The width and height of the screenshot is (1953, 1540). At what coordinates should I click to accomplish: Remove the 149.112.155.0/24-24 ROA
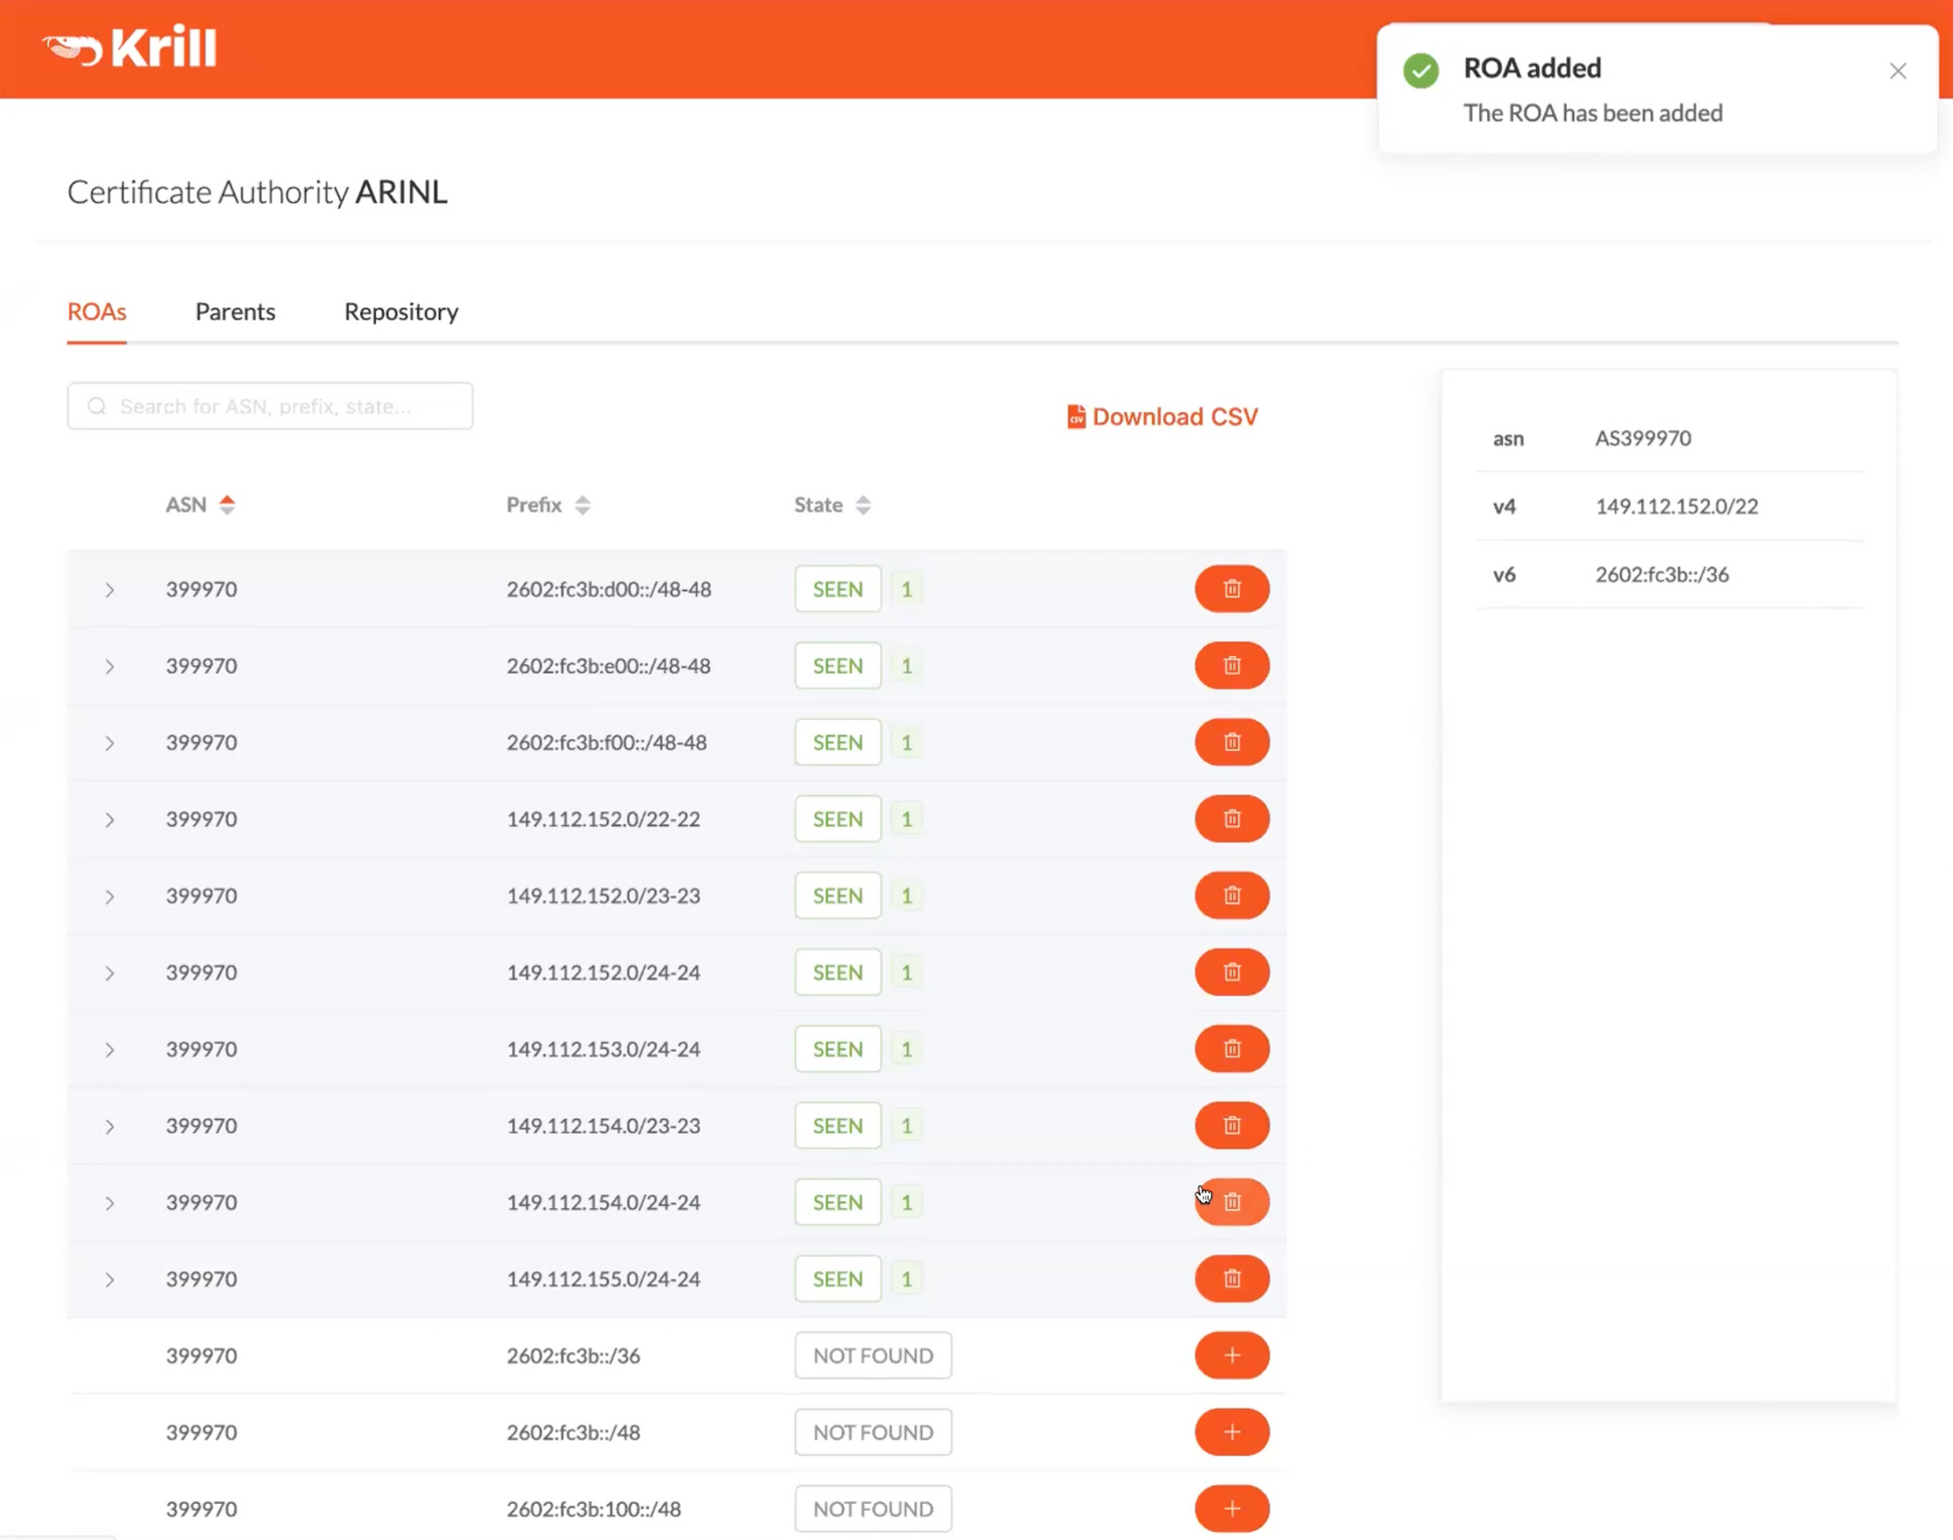point(1231,1278)
